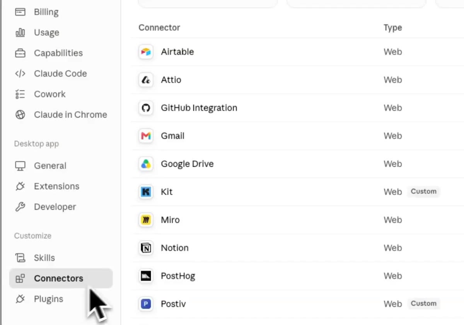Click the Google Drive icon
The image size is (464, 325).
pos(146,164)
